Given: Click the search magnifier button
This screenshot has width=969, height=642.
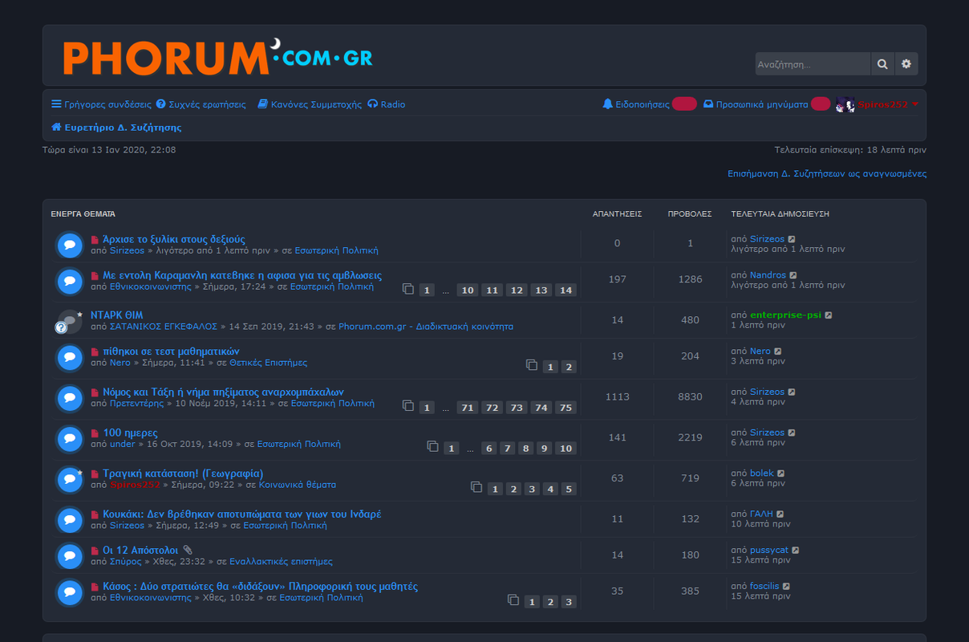Looking at the screenshot, I should (882, 64).
